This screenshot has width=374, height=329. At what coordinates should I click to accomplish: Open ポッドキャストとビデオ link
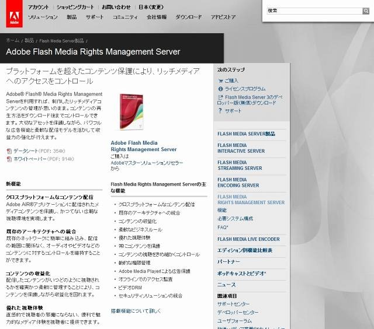click(x=241, y=274)
